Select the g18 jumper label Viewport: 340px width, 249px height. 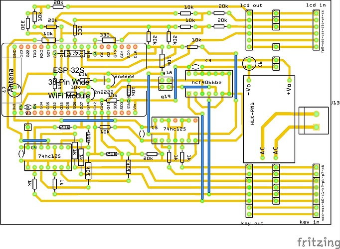(x=167, y=73)
